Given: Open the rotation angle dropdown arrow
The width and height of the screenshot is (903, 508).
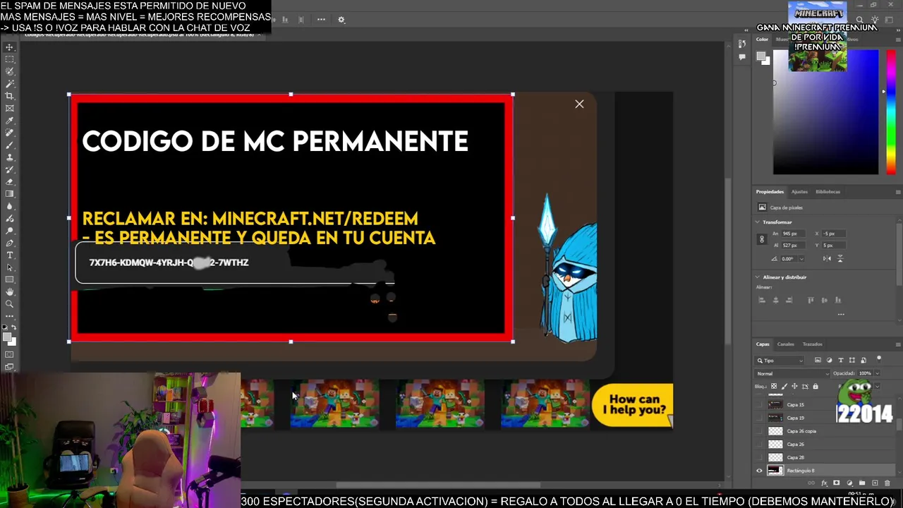Looking at the screenshot, I should [x=801, y=259].
